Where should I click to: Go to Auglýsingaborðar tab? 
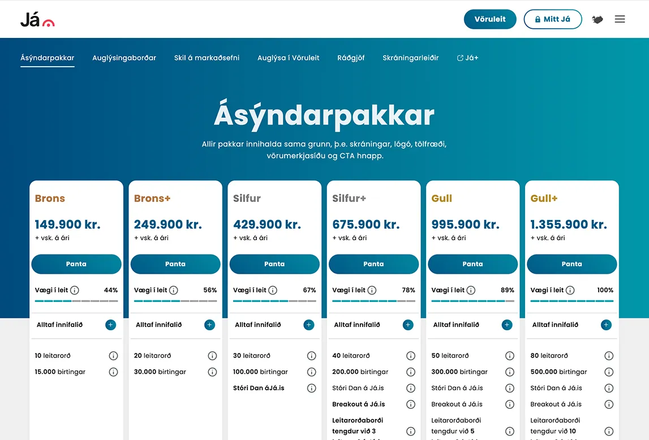(x=124, y=58)
